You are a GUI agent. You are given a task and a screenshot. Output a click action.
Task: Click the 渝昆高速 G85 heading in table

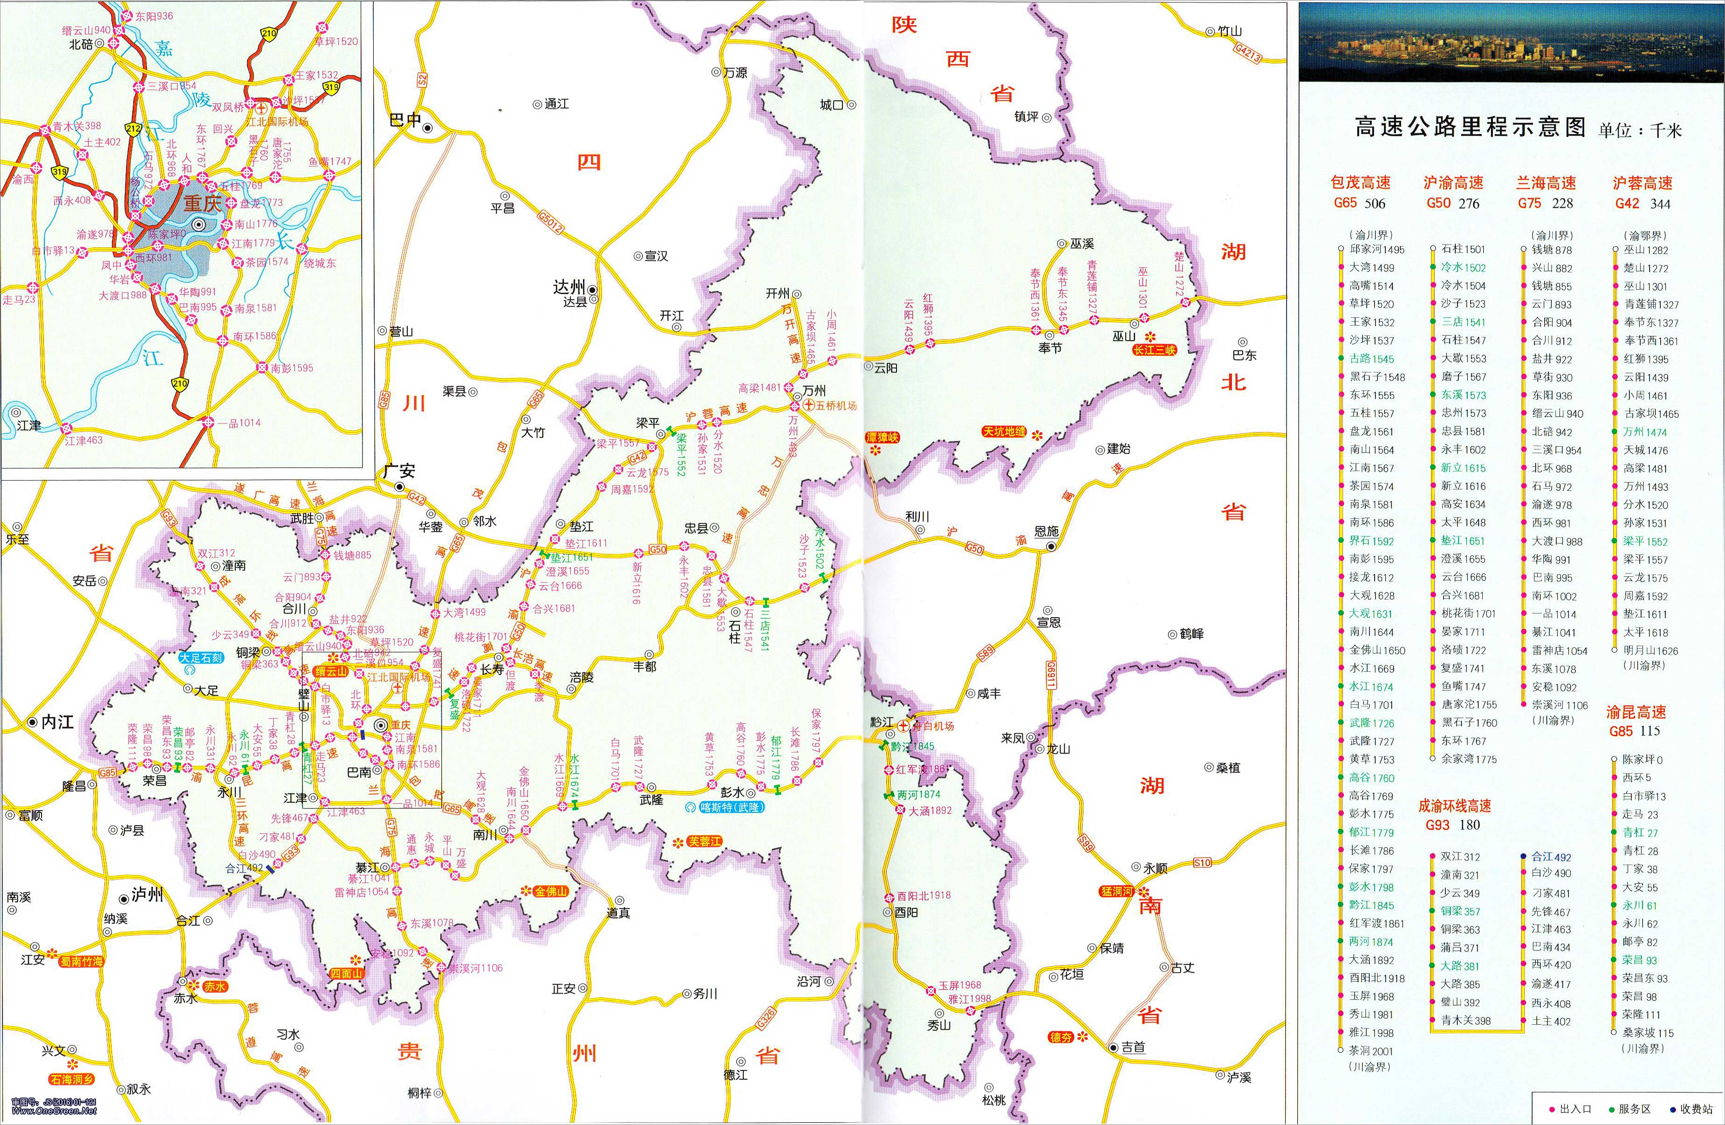1636,712
